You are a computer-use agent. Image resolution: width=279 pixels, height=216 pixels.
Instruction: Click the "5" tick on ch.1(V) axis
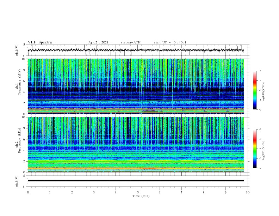[x=24, y=44]
